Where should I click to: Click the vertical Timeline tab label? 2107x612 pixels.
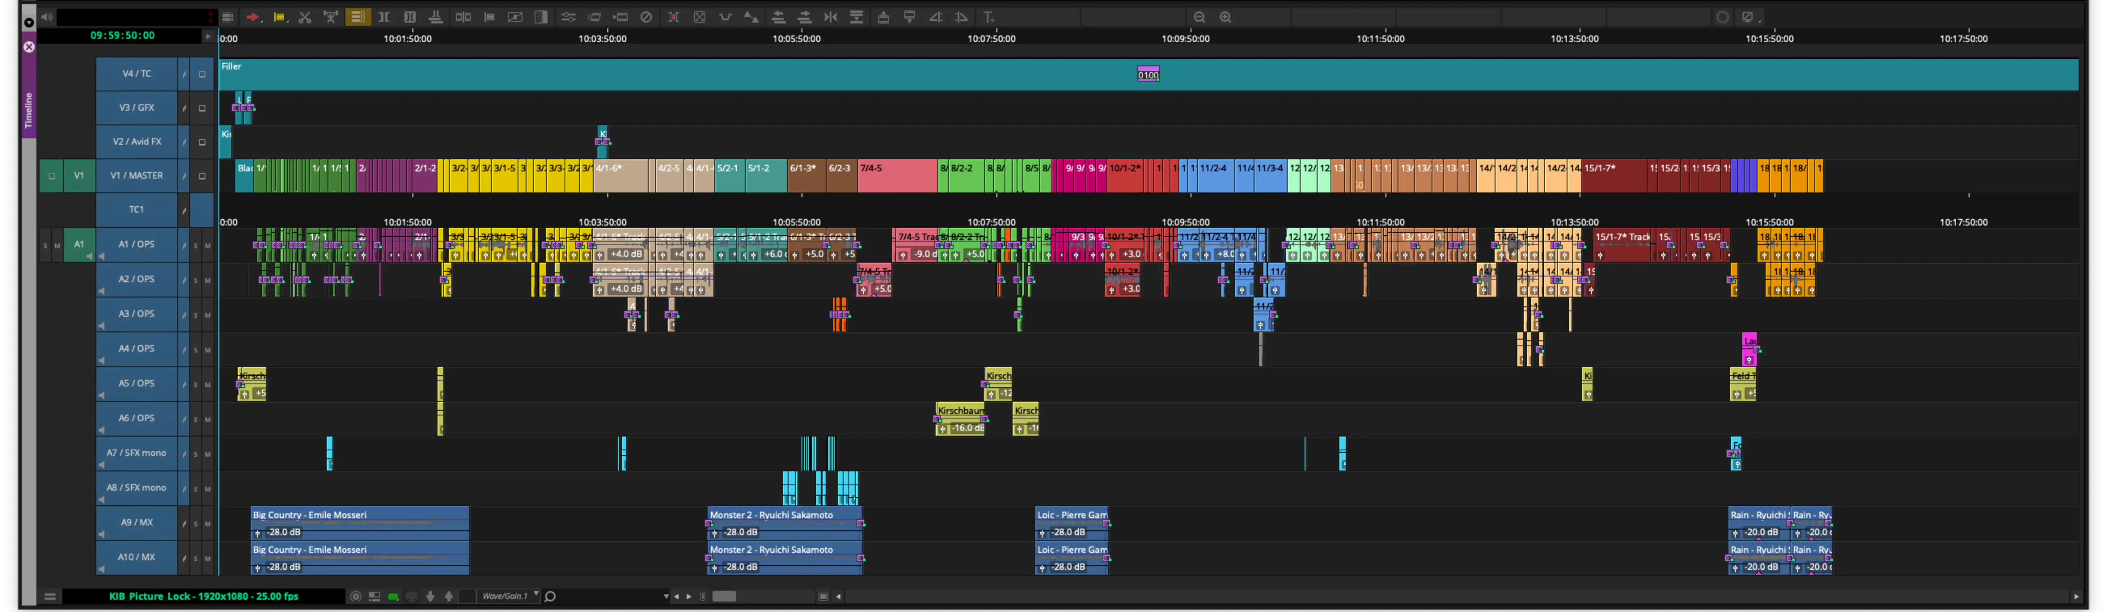point(29,110)
